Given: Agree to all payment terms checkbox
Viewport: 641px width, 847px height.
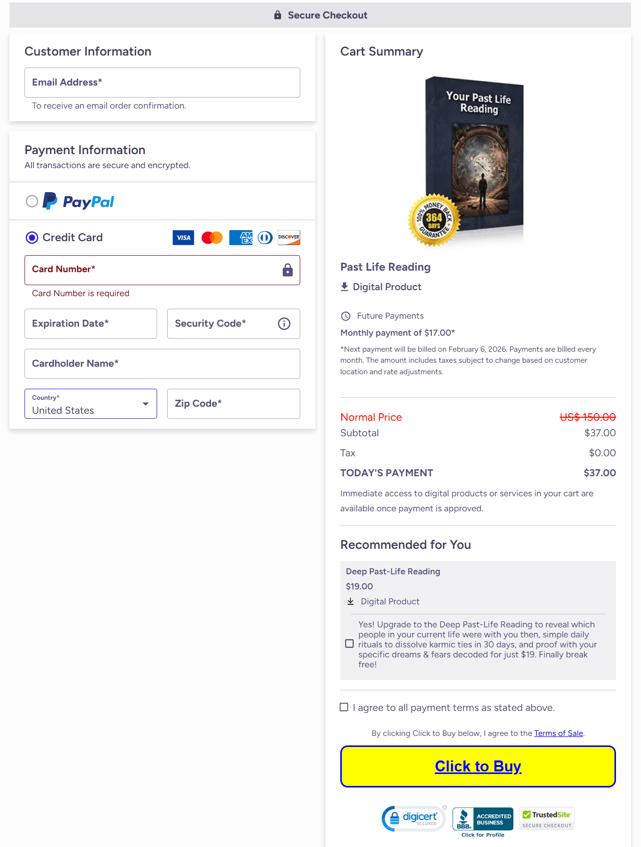Looking at the screenshot, I should (344, 707).
